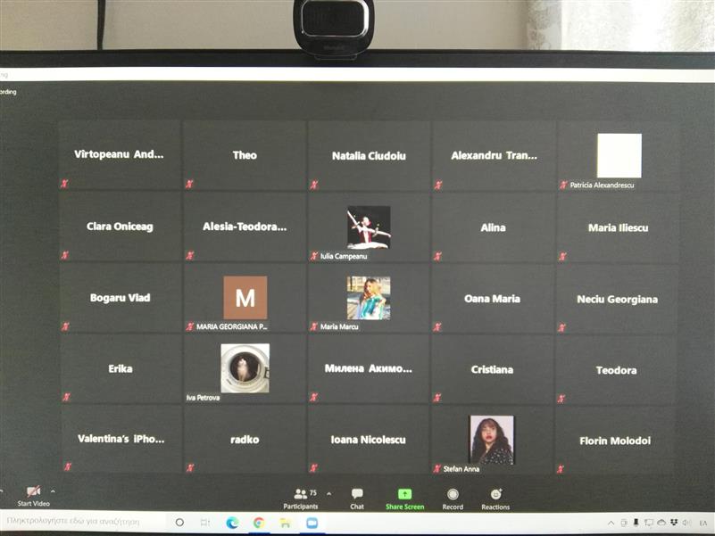Open Task View from the taskbar
Image resolution: width=715 pixels, height=536 pixels.
205,523
